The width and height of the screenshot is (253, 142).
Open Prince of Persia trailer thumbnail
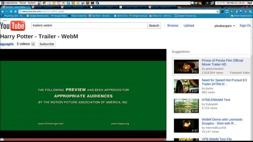(186, 67)
